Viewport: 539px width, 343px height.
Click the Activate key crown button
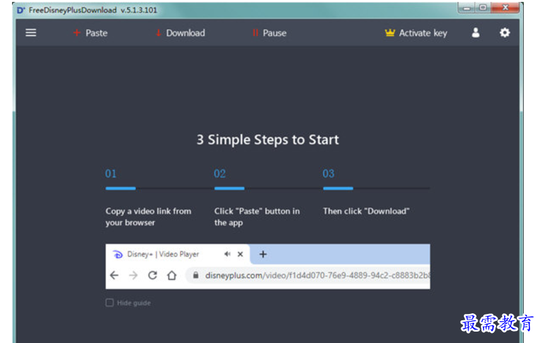pos(416,33)
